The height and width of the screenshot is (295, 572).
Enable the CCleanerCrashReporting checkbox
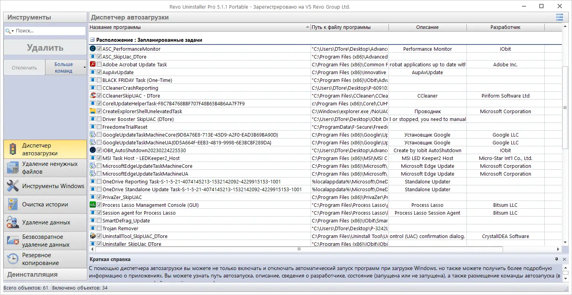click(99, 88)
